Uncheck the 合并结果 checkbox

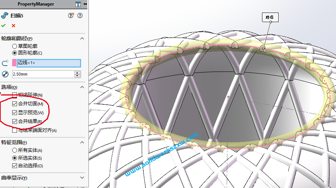[14, 121]
